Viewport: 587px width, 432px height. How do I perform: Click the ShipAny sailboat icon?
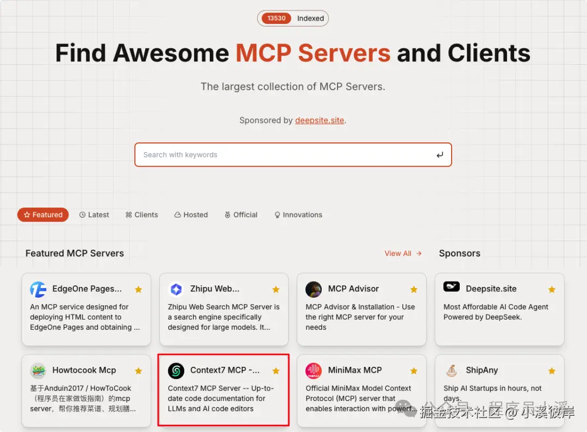[452, 371]
